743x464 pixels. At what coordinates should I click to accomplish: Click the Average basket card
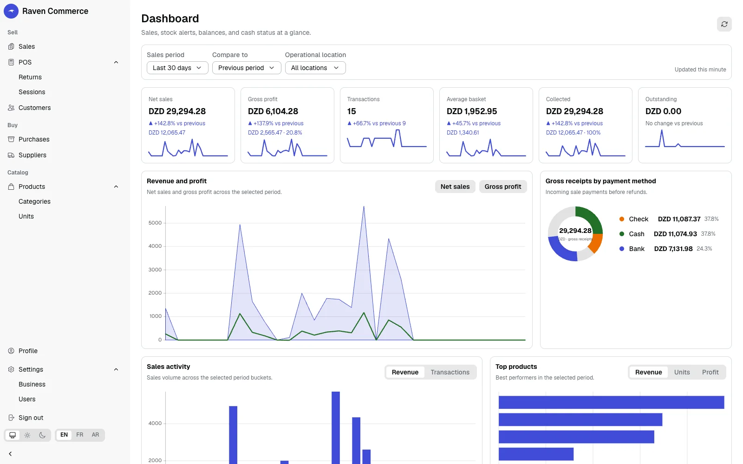486,125
